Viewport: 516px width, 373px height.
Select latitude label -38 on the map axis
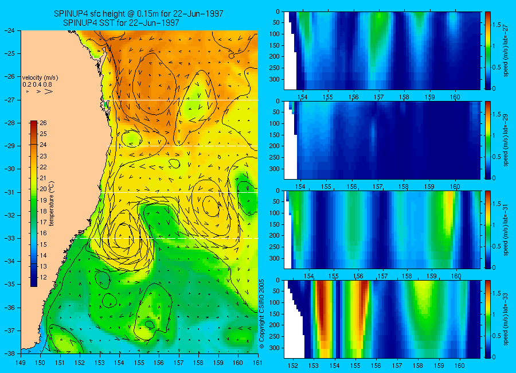pos(9,353)
